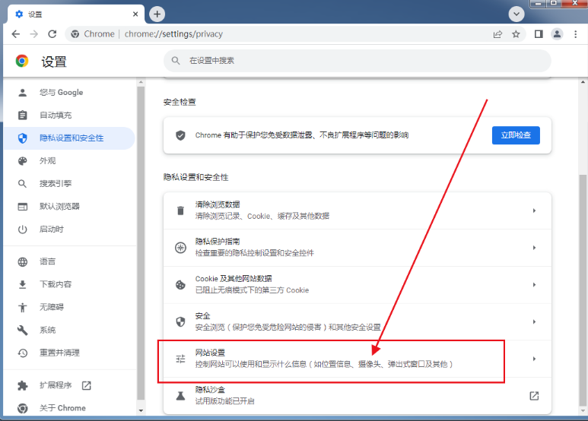Open 隐私保护指南 row
588x421 pixels.
coord(357,248)
